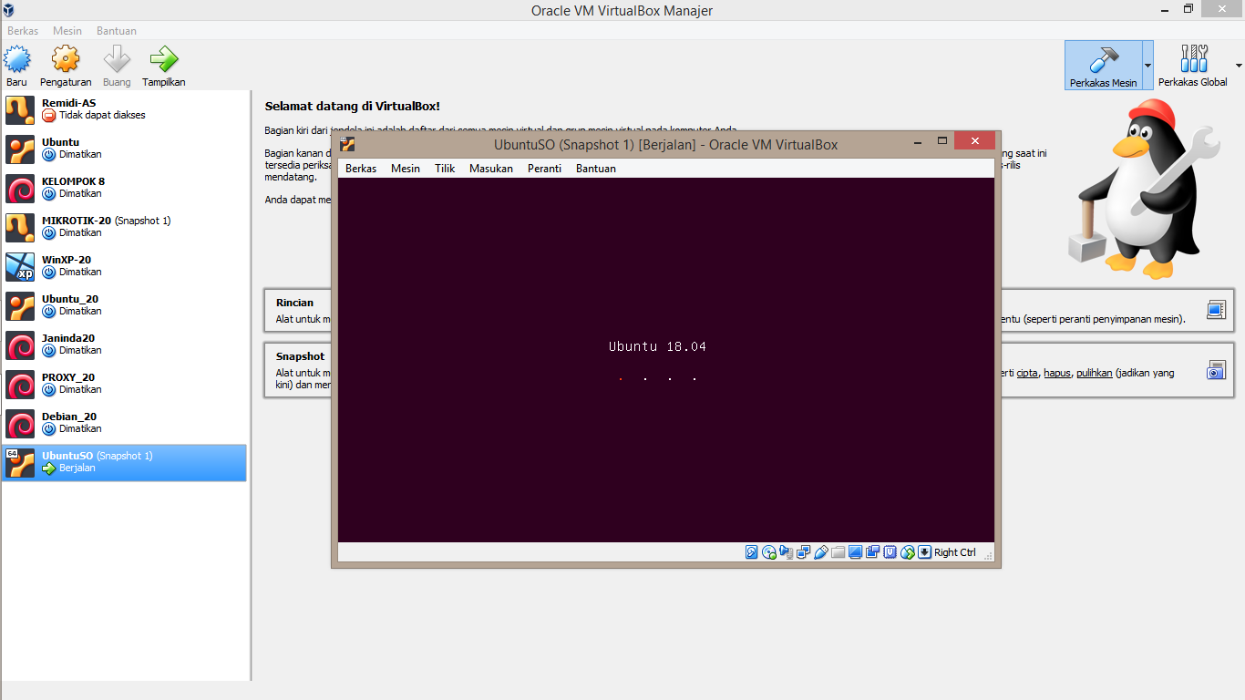
Task: Open the Mesin menu of the running VM
Action: pos(405,168)
